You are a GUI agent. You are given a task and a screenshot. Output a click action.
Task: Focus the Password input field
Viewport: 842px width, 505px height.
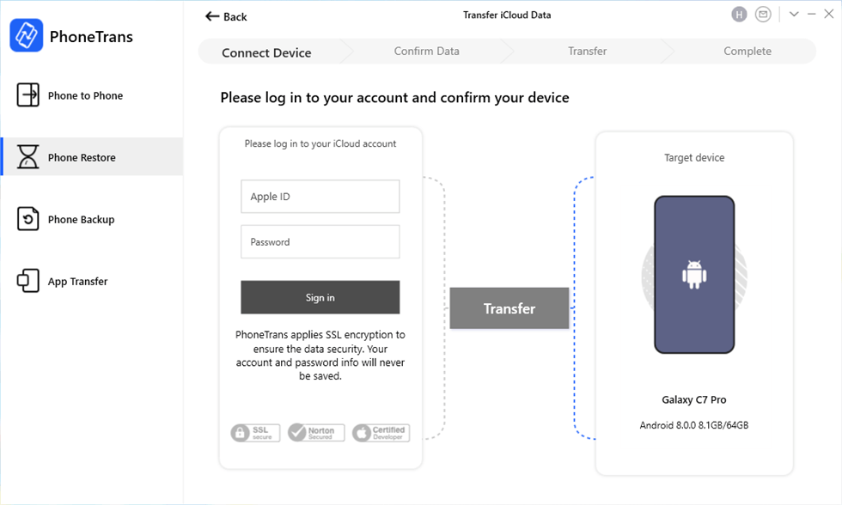pyautogui.click(x=320, y=242)
